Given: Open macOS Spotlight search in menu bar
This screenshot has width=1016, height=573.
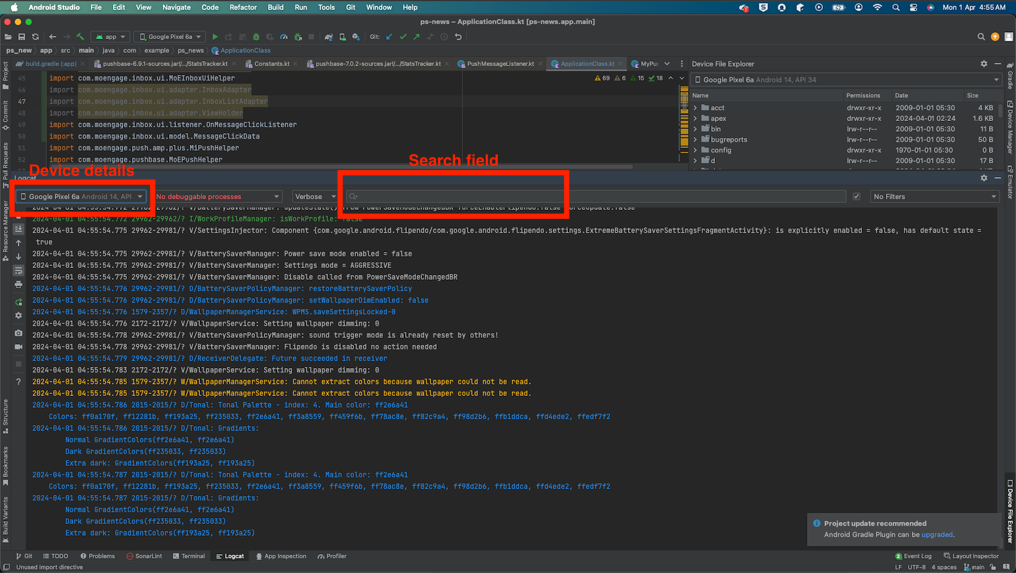Looking at the screenshot, I should click(895, 8).
